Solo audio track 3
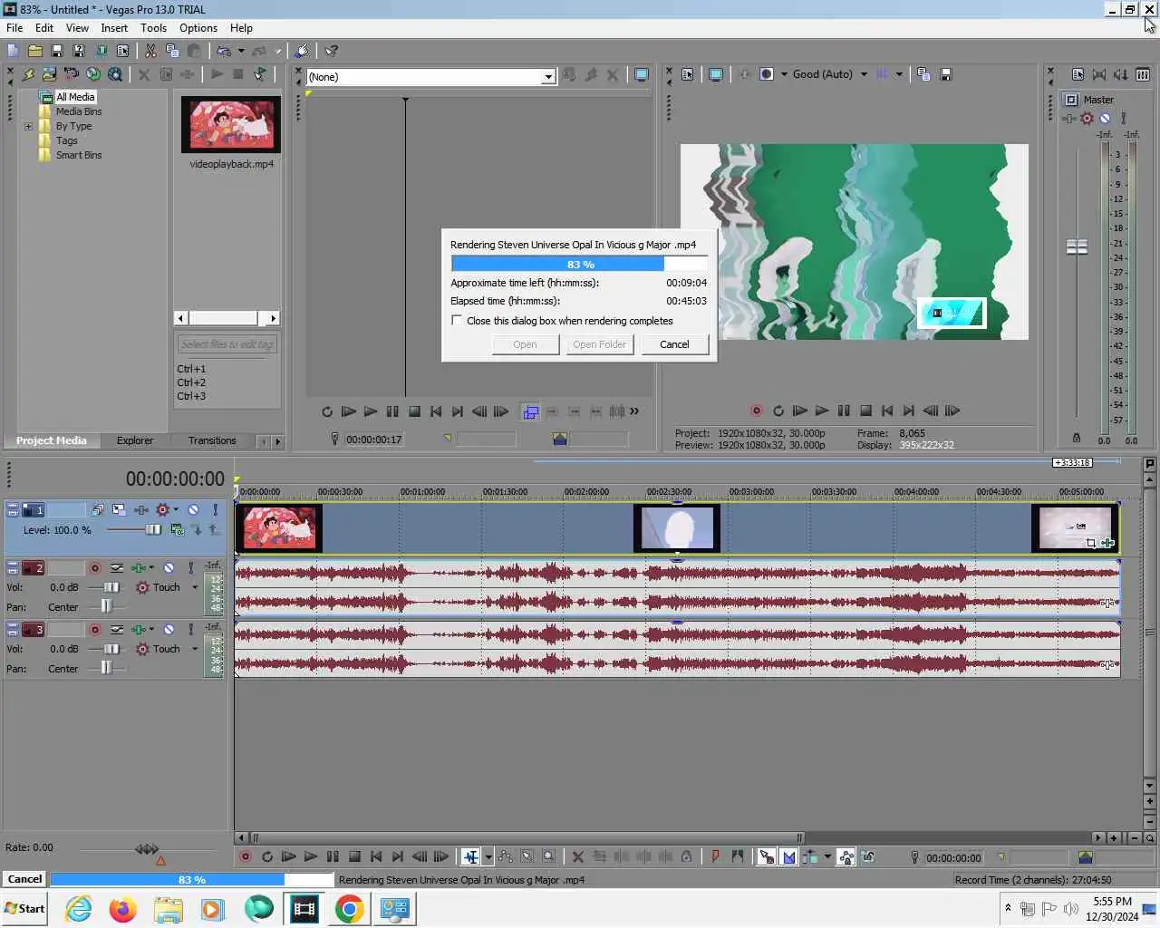The width and height of the screenshot is (1160, 928). (190, 629)
